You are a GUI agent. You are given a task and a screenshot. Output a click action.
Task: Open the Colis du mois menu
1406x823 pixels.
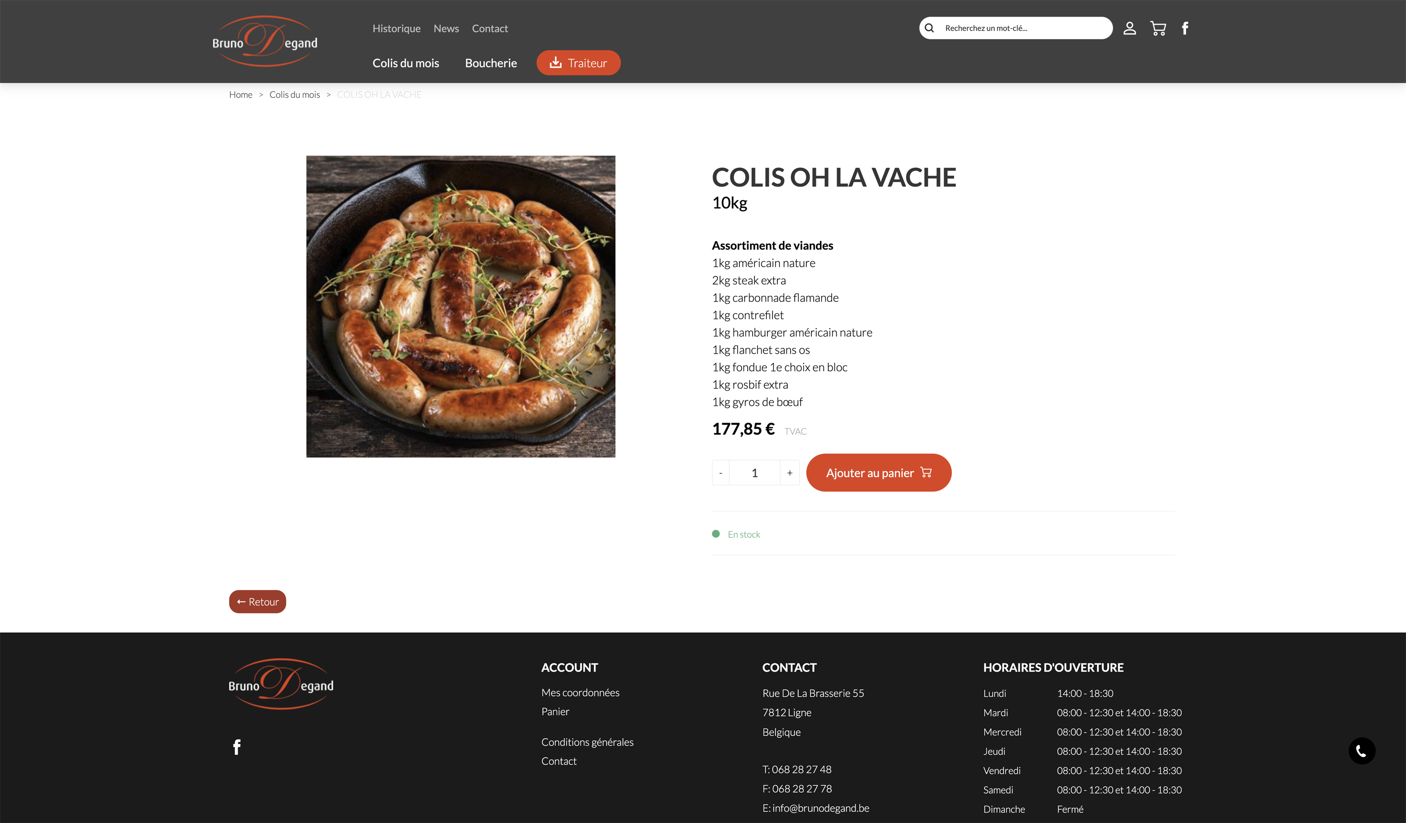click(406, 63)
